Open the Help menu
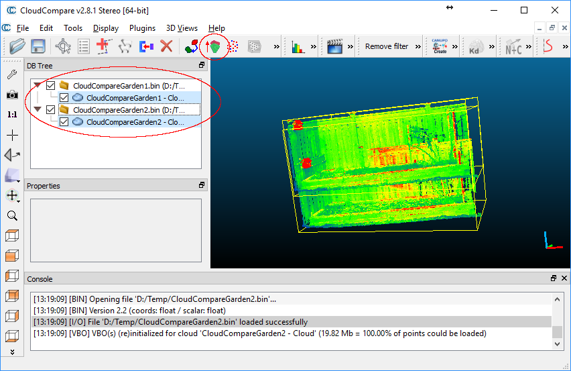This screenshot has width=571, height=371. click(x=216, y=28)
